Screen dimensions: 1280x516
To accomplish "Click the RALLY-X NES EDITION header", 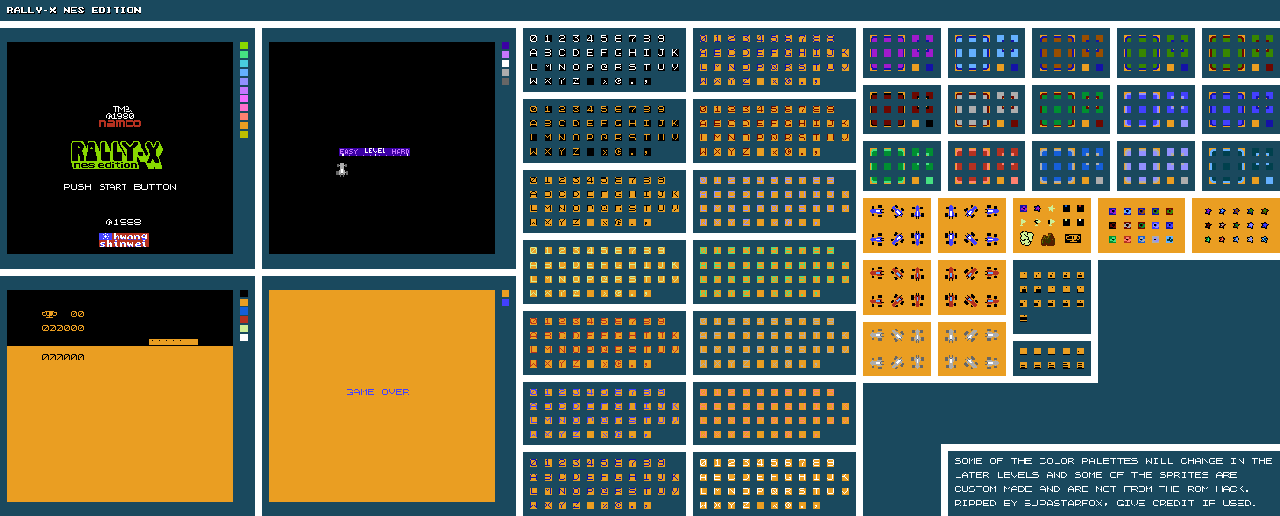I will 73,11.
